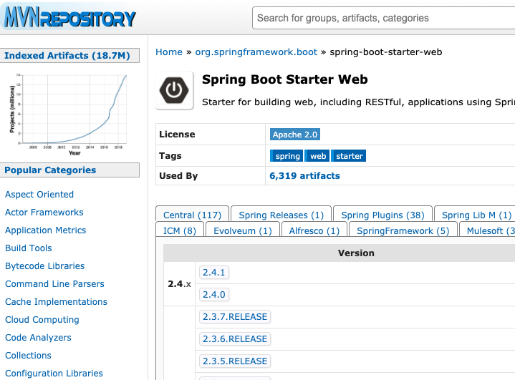Click spring-boot-starter-web breadcrumb text

pos(386,52)
